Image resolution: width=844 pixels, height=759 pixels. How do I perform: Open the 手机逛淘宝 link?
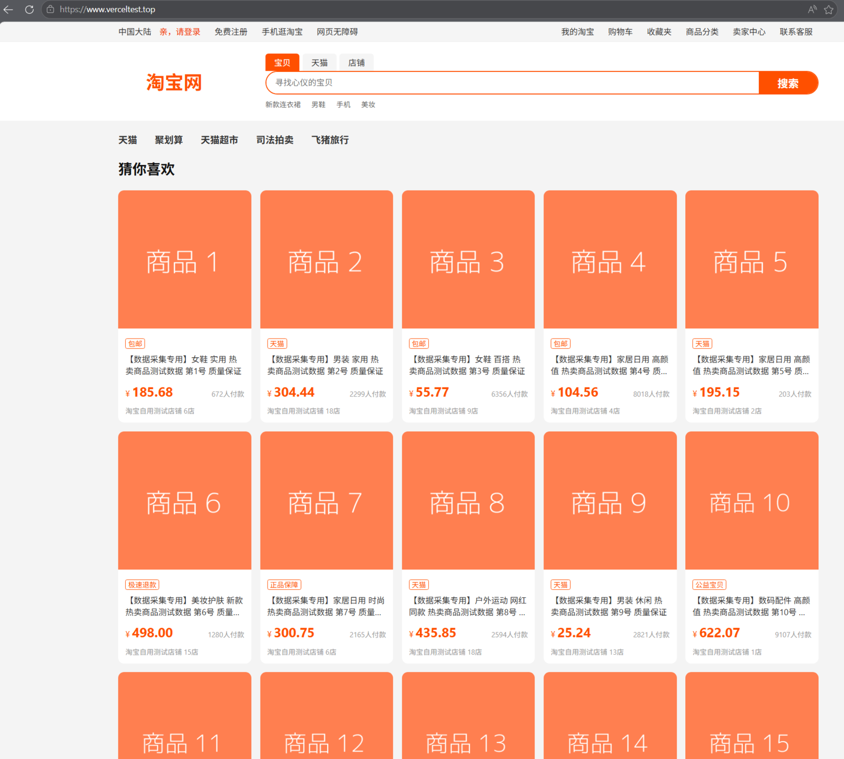pos(282,32)
